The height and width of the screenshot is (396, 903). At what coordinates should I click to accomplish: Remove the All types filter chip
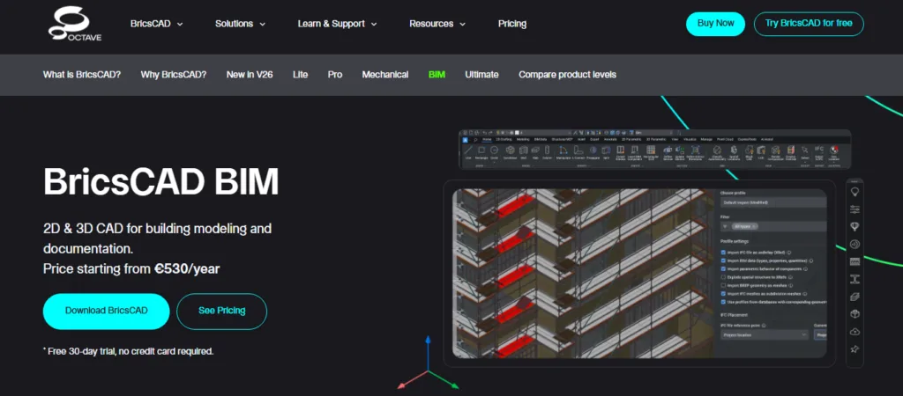coord(756,226)
